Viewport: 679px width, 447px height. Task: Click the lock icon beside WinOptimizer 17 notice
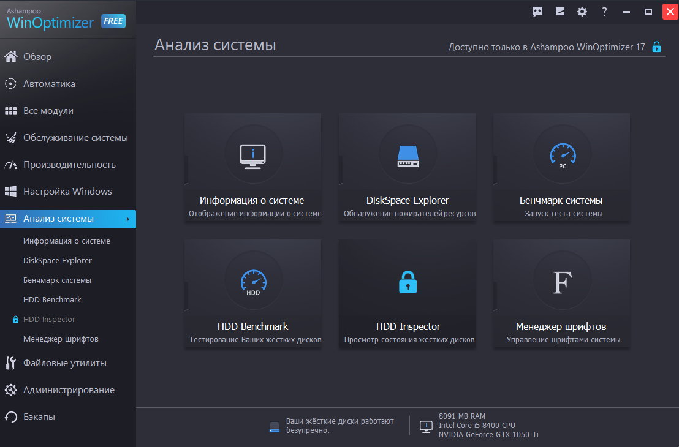(x=656, y=47)
